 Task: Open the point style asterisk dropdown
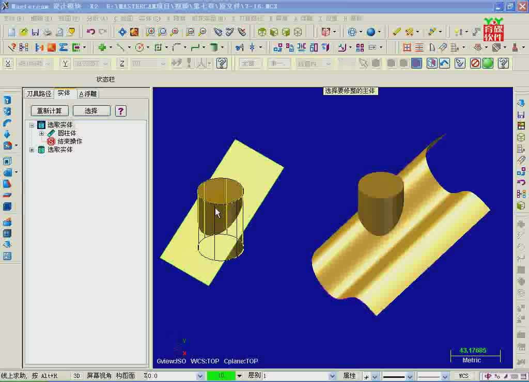pos(375,376)
